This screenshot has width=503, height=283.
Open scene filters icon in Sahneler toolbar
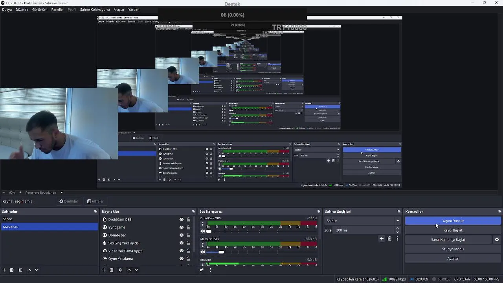point(20,270)
